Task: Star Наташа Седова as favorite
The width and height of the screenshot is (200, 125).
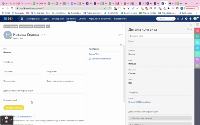Action: (x=42, y=35)
